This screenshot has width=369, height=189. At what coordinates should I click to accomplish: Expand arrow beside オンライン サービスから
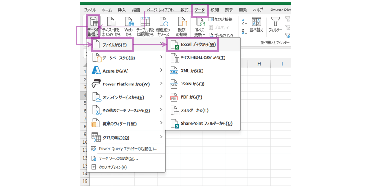[161, 97]
